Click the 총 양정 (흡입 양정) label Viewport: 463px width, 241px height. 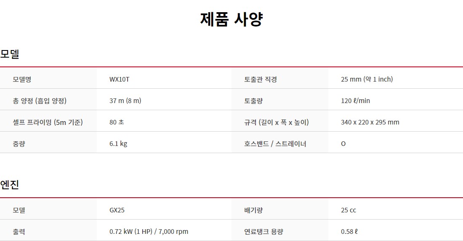[x=40, y=101]
